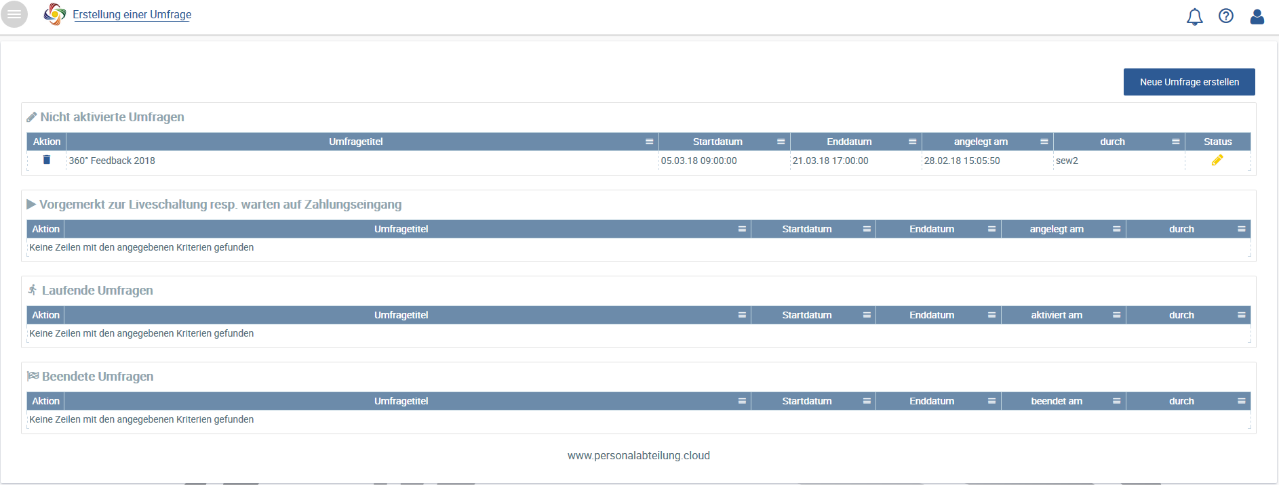Open Enddatum column menu in Nicht aktivierte table
This screenshot has width=1279, height=485.
pos(912,142)
